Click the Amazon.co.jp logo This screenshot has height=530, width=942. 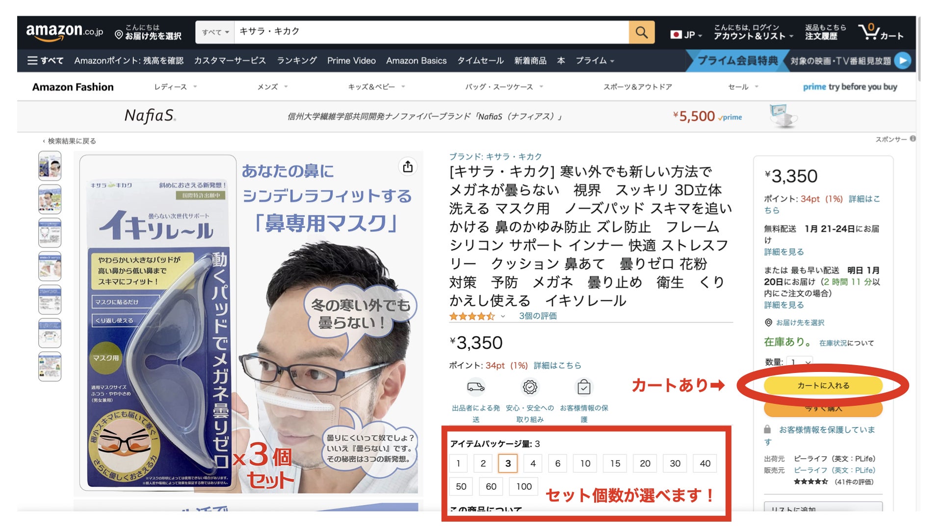64,31
